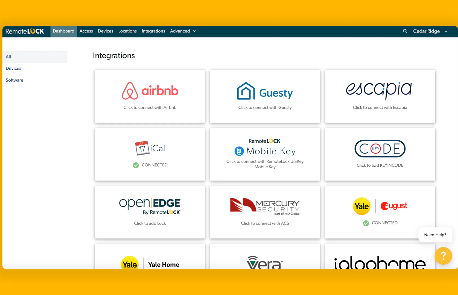458x295 pixels.
Task: Click the CONNECTED label under Yale August
Action: point(385,223)
